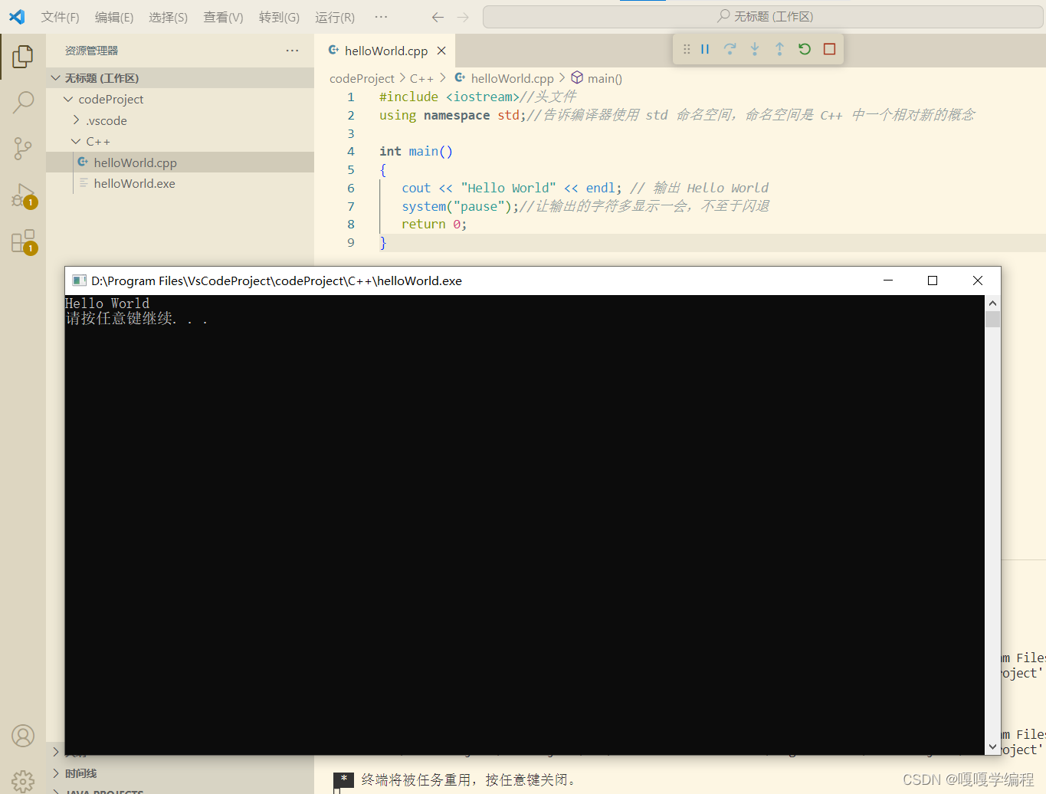Collapse the codeProject folder

tap(180, 100)
